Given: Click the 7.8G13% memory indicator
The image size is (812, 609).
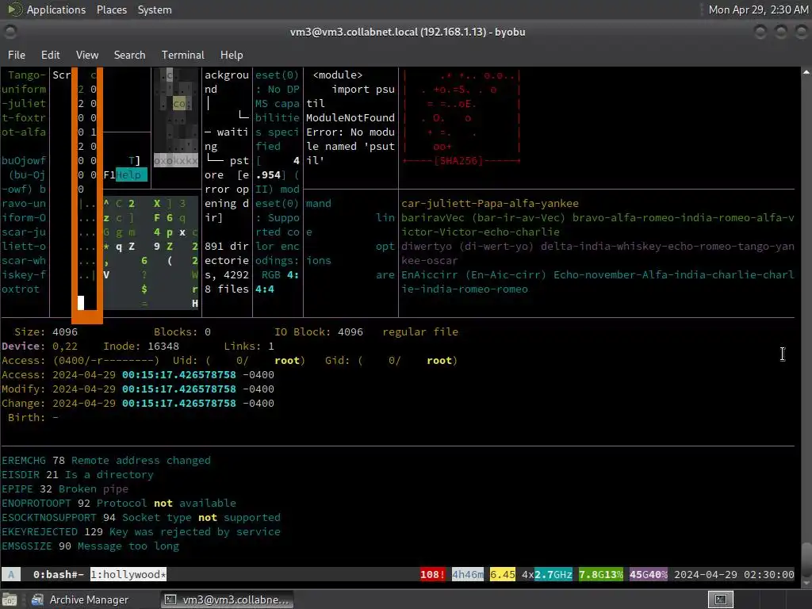Looking at the screenshot, I should 601,574.
